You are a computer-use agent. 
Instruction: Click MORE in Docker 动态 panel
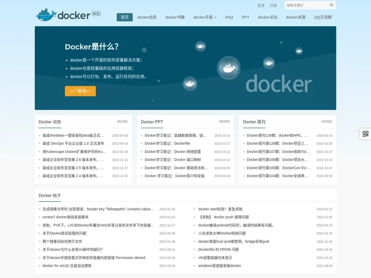[x=122, y=121]
